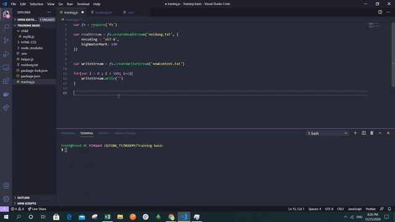Close the terminal panel
This screenshot has height=222, width=395.
click(x=388, y=133)
